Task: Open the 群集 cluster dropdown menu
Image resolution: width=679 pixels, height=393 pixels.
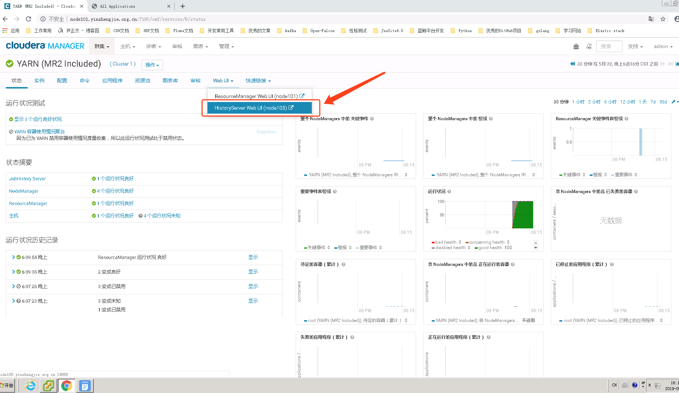Action: click(x=102, y=46)
